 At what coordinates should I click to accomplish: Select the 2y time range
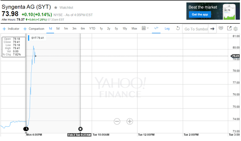point(109,29)
